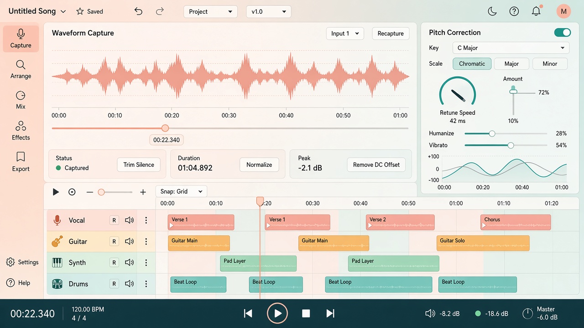Open user avatar M

[x=563, y=11]
